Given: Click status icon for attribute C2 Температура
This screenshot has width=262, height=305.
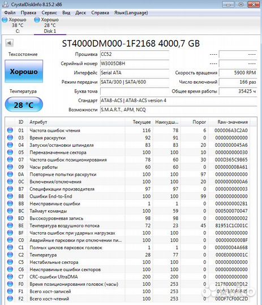Looking at the screenshot, I should 10,255.
